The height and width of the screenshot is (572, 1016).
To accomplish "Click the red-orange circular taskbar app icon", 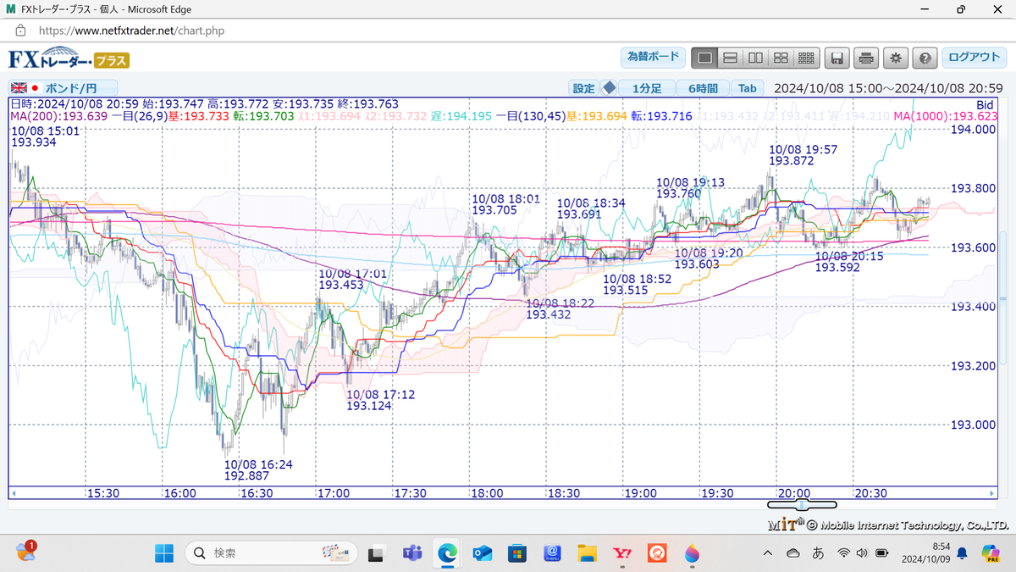I will coord(656,553).
